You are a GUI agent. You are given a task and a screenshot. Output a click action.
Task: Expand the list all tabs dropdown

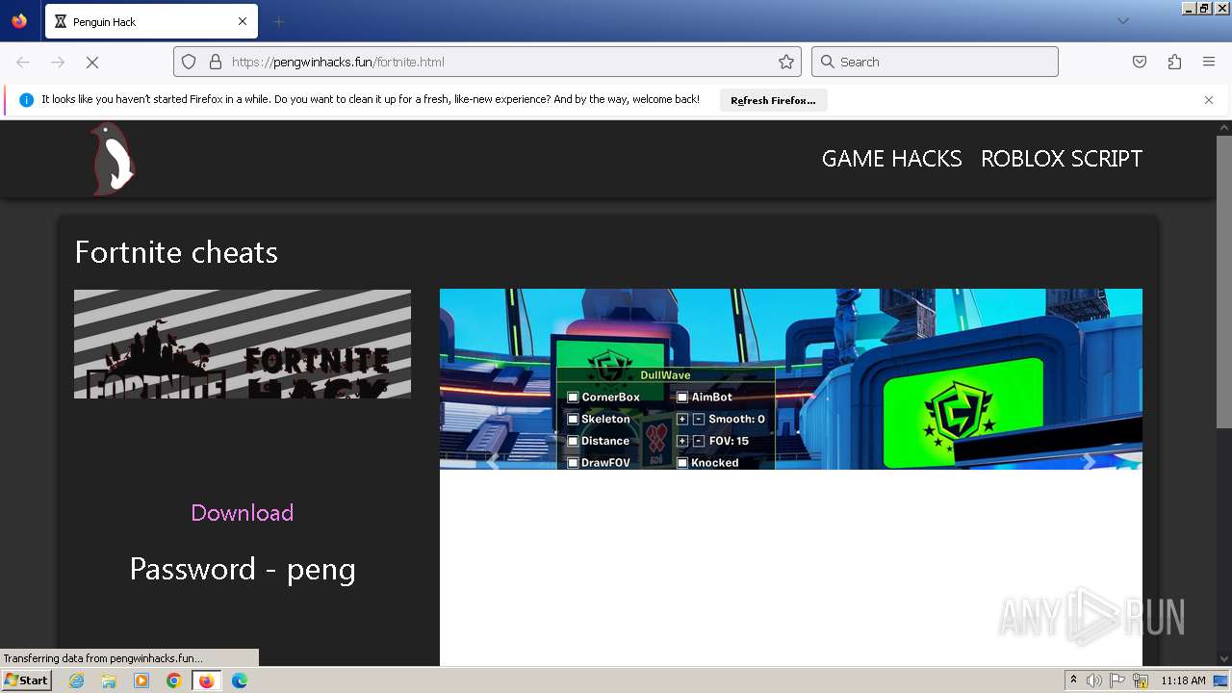pyautogui.click(x=1122, y=21)
